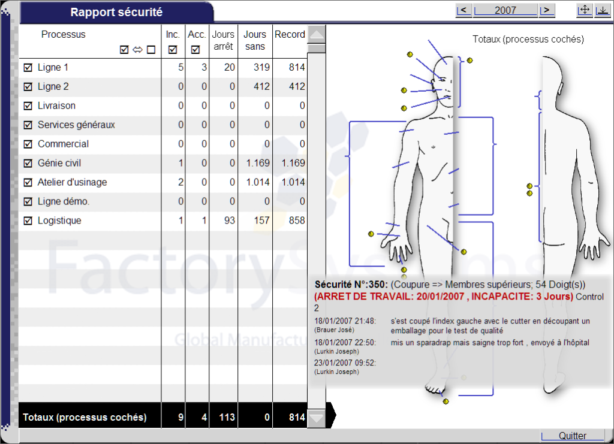Viewport: 614px width, 444px height.
Task: Click the 18/01/2007 22:50 entry timestamp
Action: (345, 343)
